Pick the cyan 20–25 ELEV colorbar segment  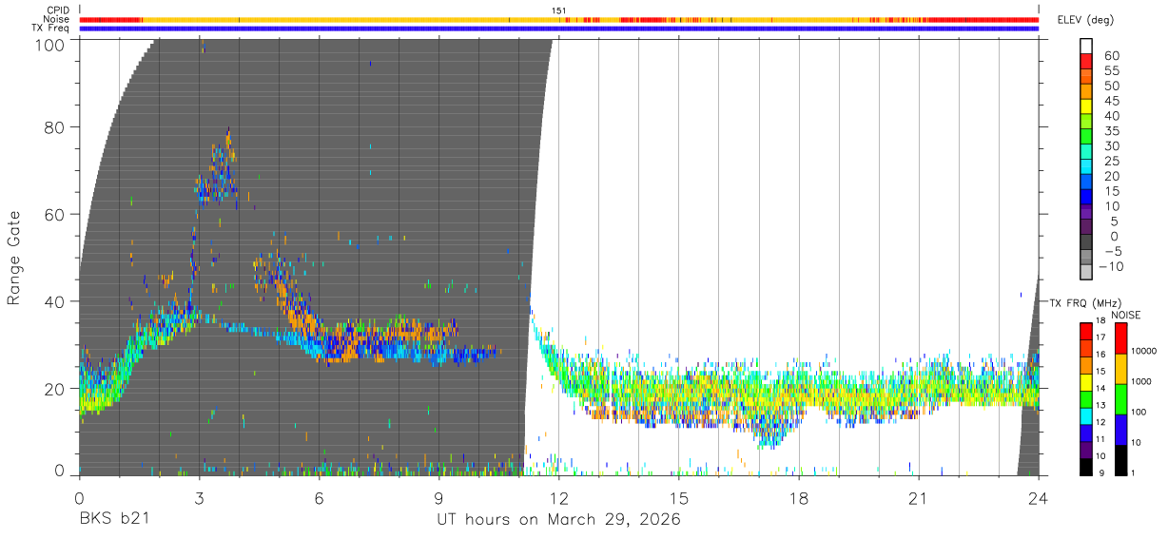(x=1086, y=168)
